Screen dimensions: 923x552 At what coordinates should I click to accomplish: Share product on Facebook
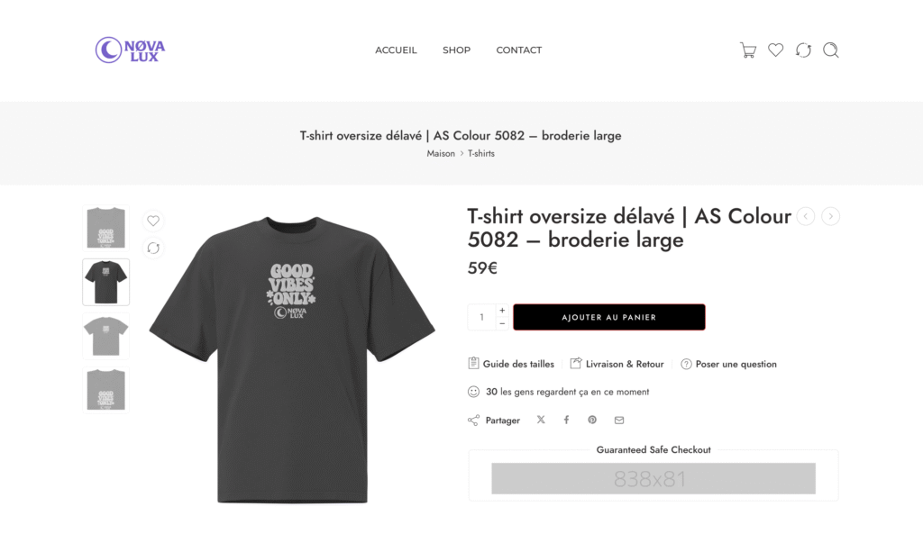tap(566, 420)
